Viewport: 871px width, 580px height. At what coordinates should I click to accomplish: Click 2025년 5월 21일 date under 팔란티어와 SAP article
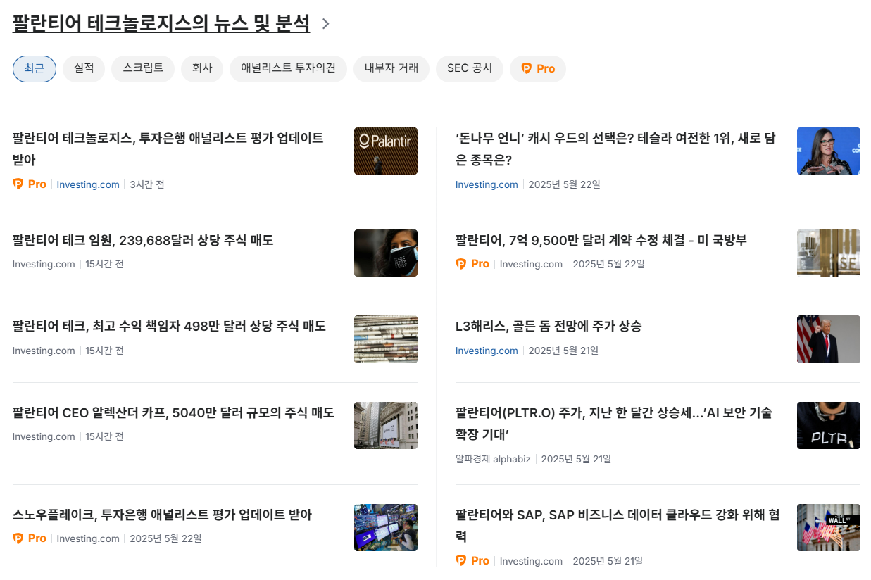[x=608, y=561]
